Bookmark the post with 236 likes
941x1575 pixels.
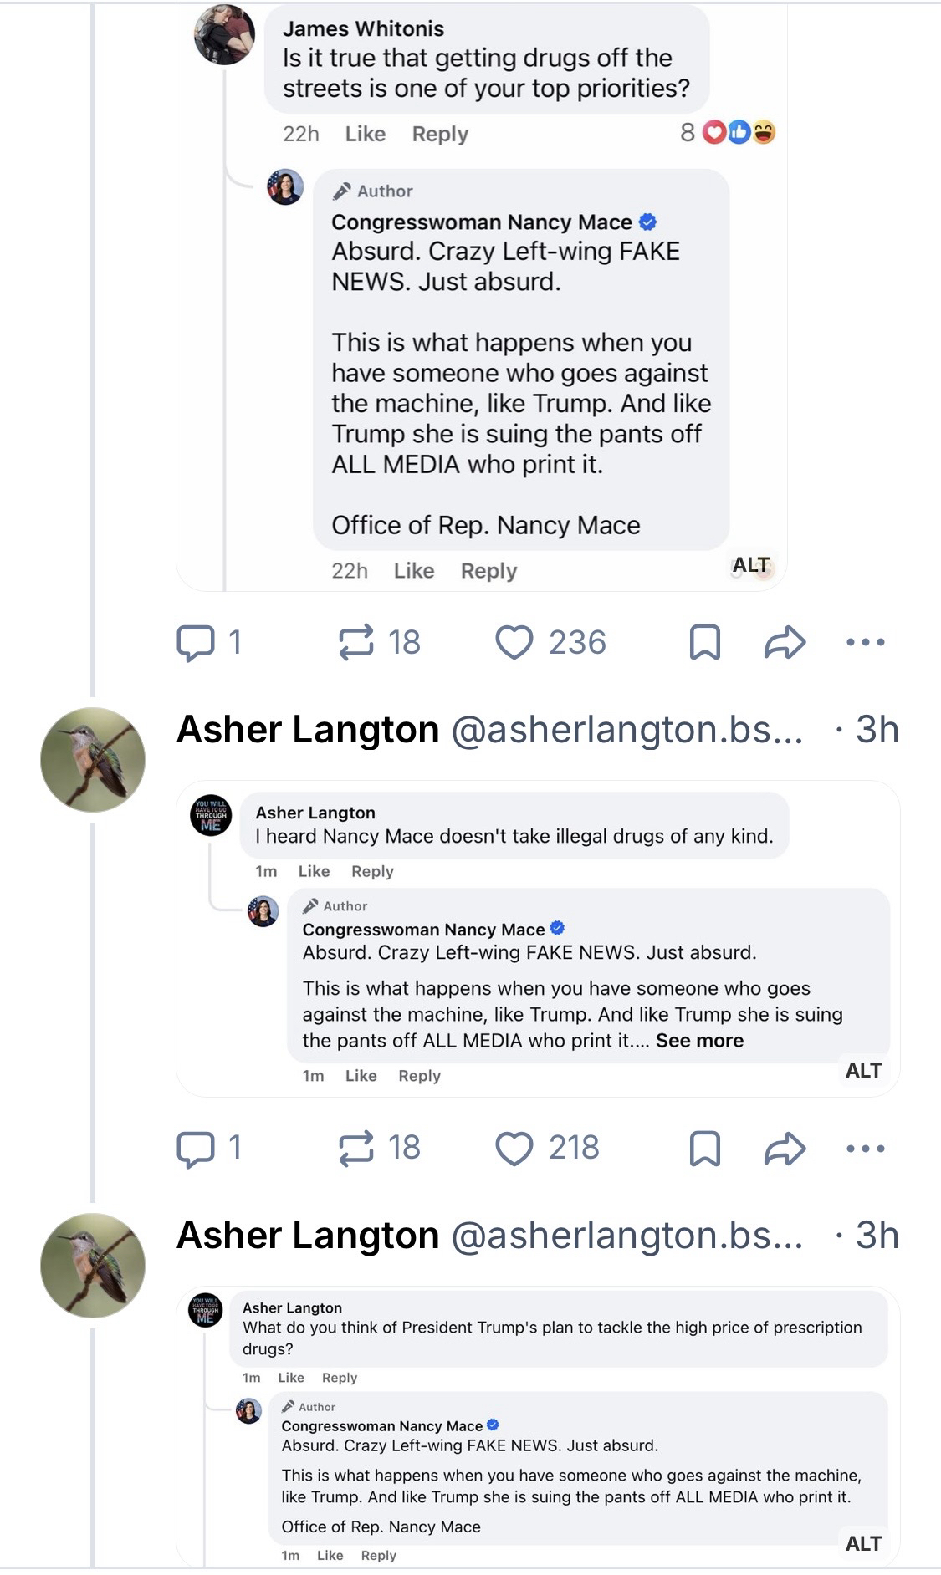(704, 643)
